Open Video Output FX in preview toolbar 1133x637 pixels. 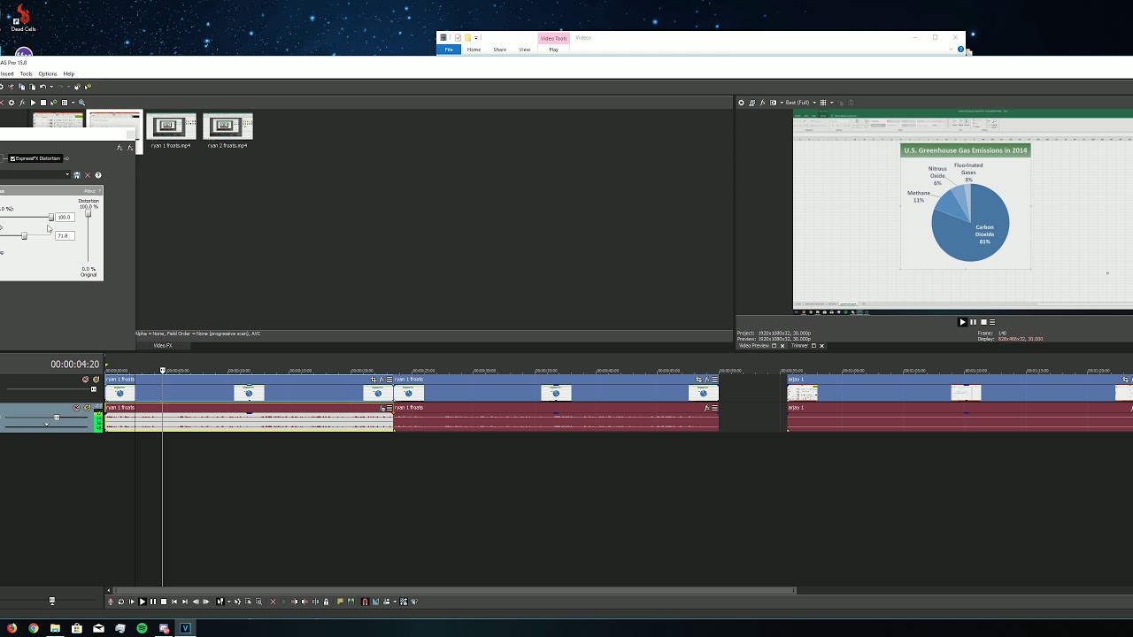[x=762, y=103]
